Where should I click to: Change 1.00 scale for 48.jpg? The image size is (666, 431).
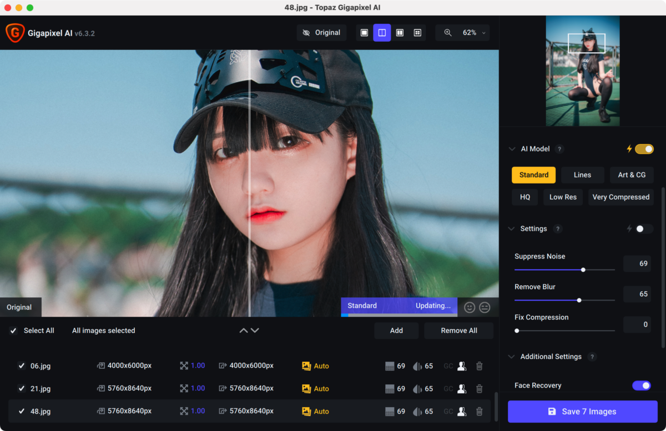[198, 412]
